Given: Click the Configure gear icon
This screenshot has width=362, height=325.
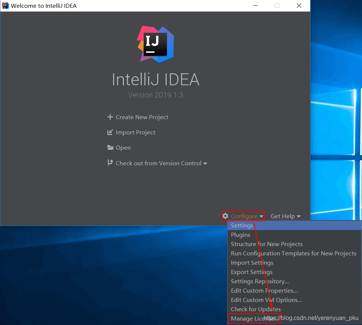Looking at the screenshot, I should tap(225, 216).
